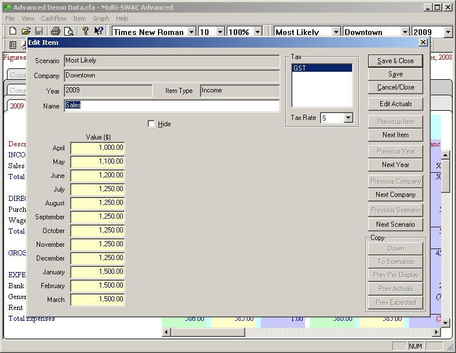Image resolution: width=456 pixels, height=353 pixels.
Task: Open the Times New Roman font dropdown
Action: [x=192, y=32]
